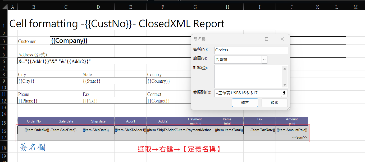Cancel with the 取消 button
The image size is (365, 162).
(275, 103)
